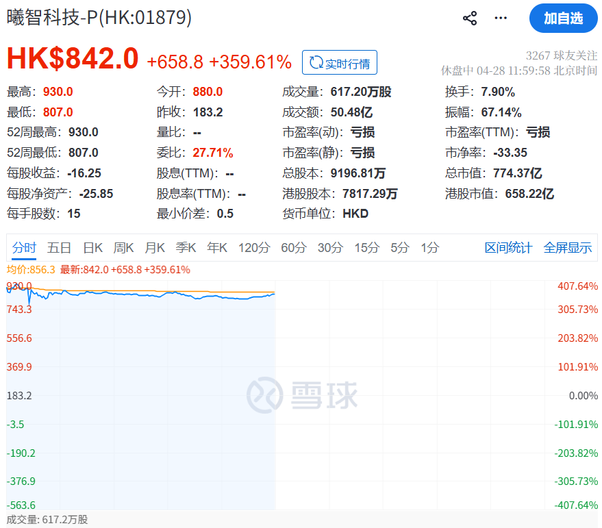
Task: Open the 全屏显示 fullscreen link
Action: click(x=568, y=248)
